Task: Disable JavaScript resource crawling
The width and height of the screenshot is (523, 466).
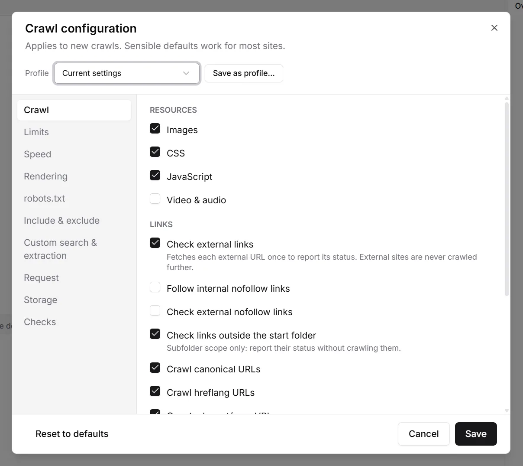Action: [x=155, y=175]
